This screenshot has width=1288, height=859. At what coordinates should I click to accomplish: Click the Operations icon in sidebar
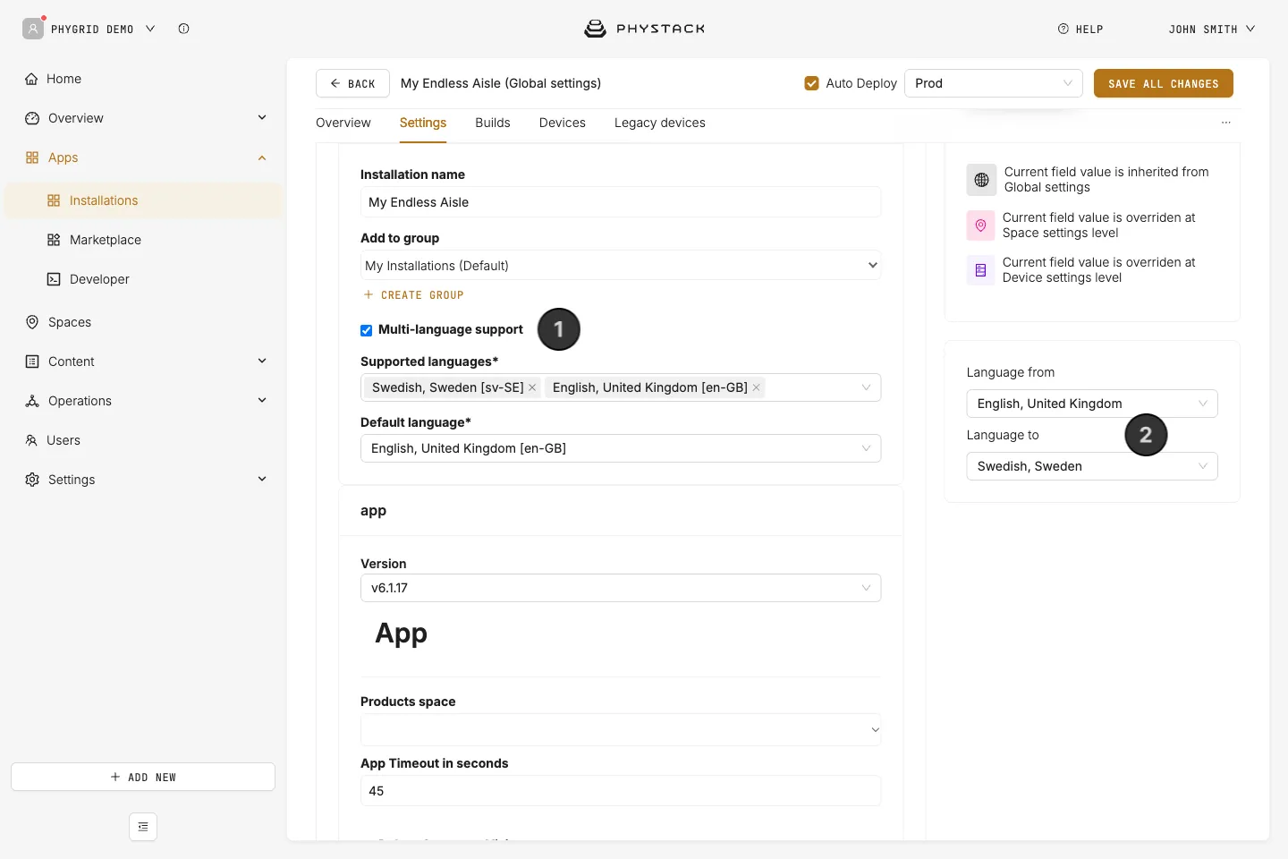click(32, 401)
